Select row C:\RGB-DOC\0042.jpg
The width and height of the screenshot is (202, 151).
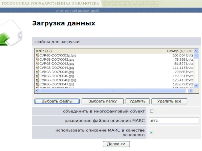(114, 59)
